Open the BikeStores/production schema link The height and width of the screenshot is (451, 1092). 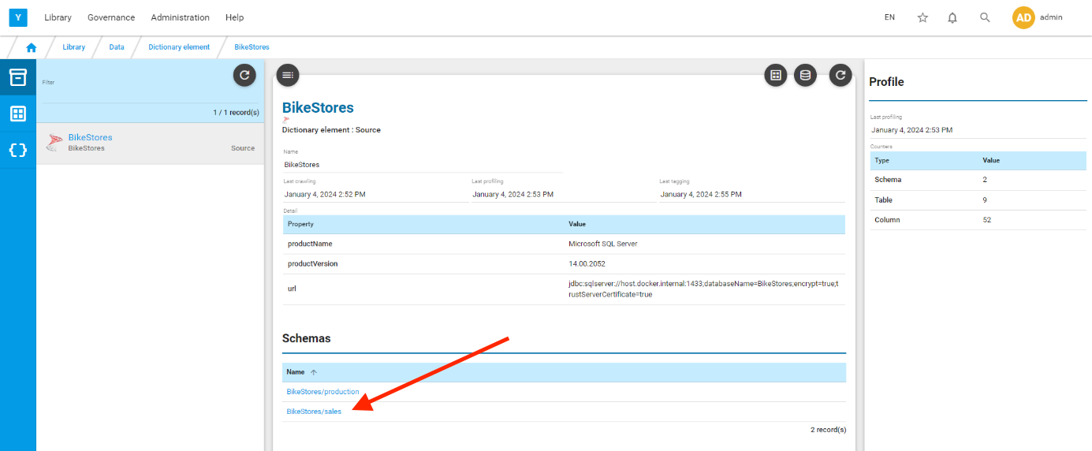[322, 392]
